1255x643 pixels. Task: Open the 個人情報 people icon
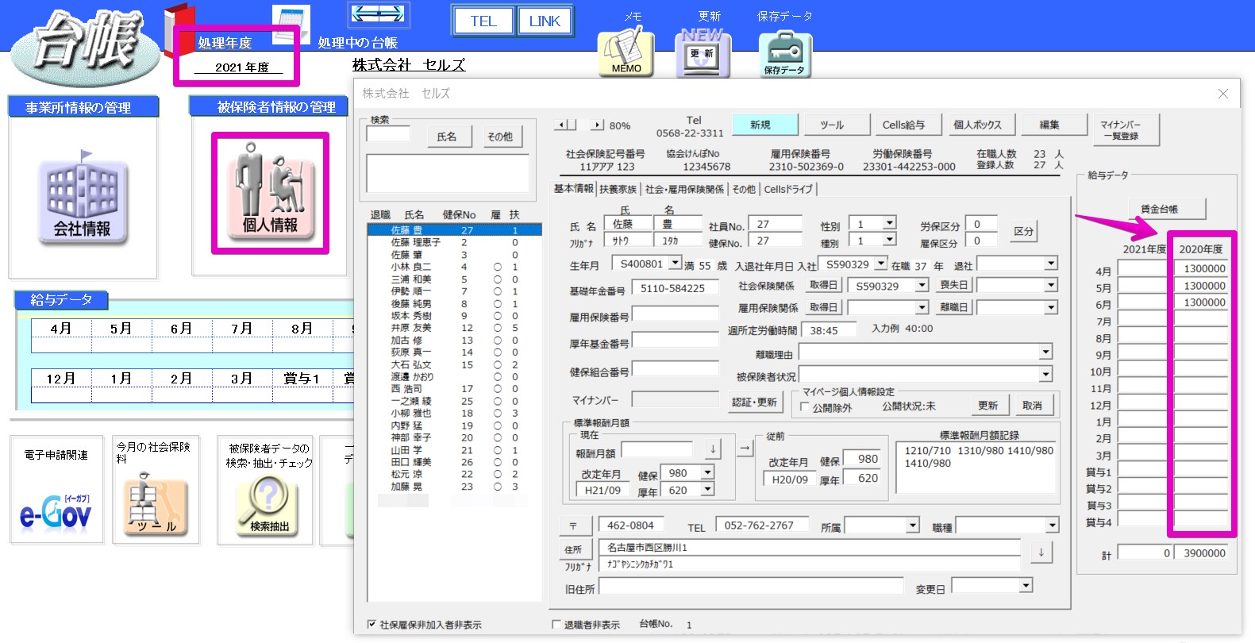[270, 193]
